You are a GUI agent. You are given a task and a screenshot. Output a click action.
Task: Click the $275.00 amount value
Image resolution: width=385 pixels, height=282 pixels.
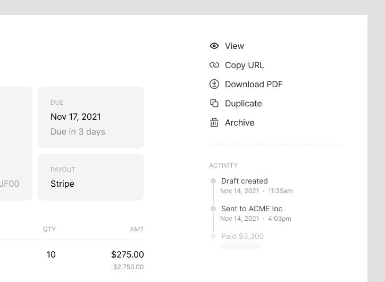(127, 255)
